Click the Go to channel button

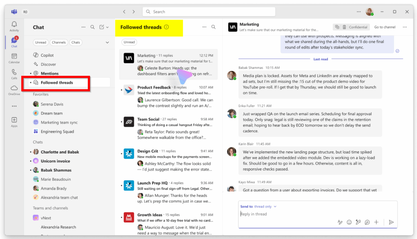click(x=385, y=27)
